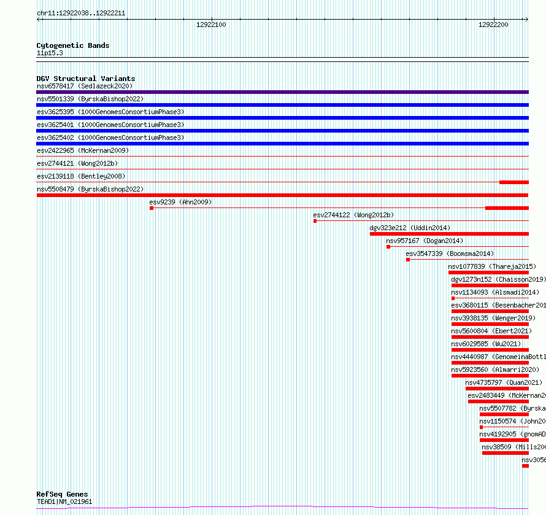Viewport: 546px width, 515px height.
Task: Open esv9239 (Ahn2009) variant label
Action: (180, 202)
